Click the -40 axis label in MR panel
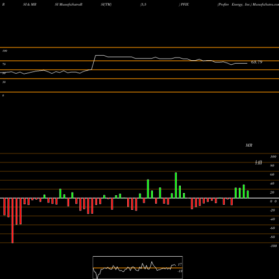 coord(272,219)
